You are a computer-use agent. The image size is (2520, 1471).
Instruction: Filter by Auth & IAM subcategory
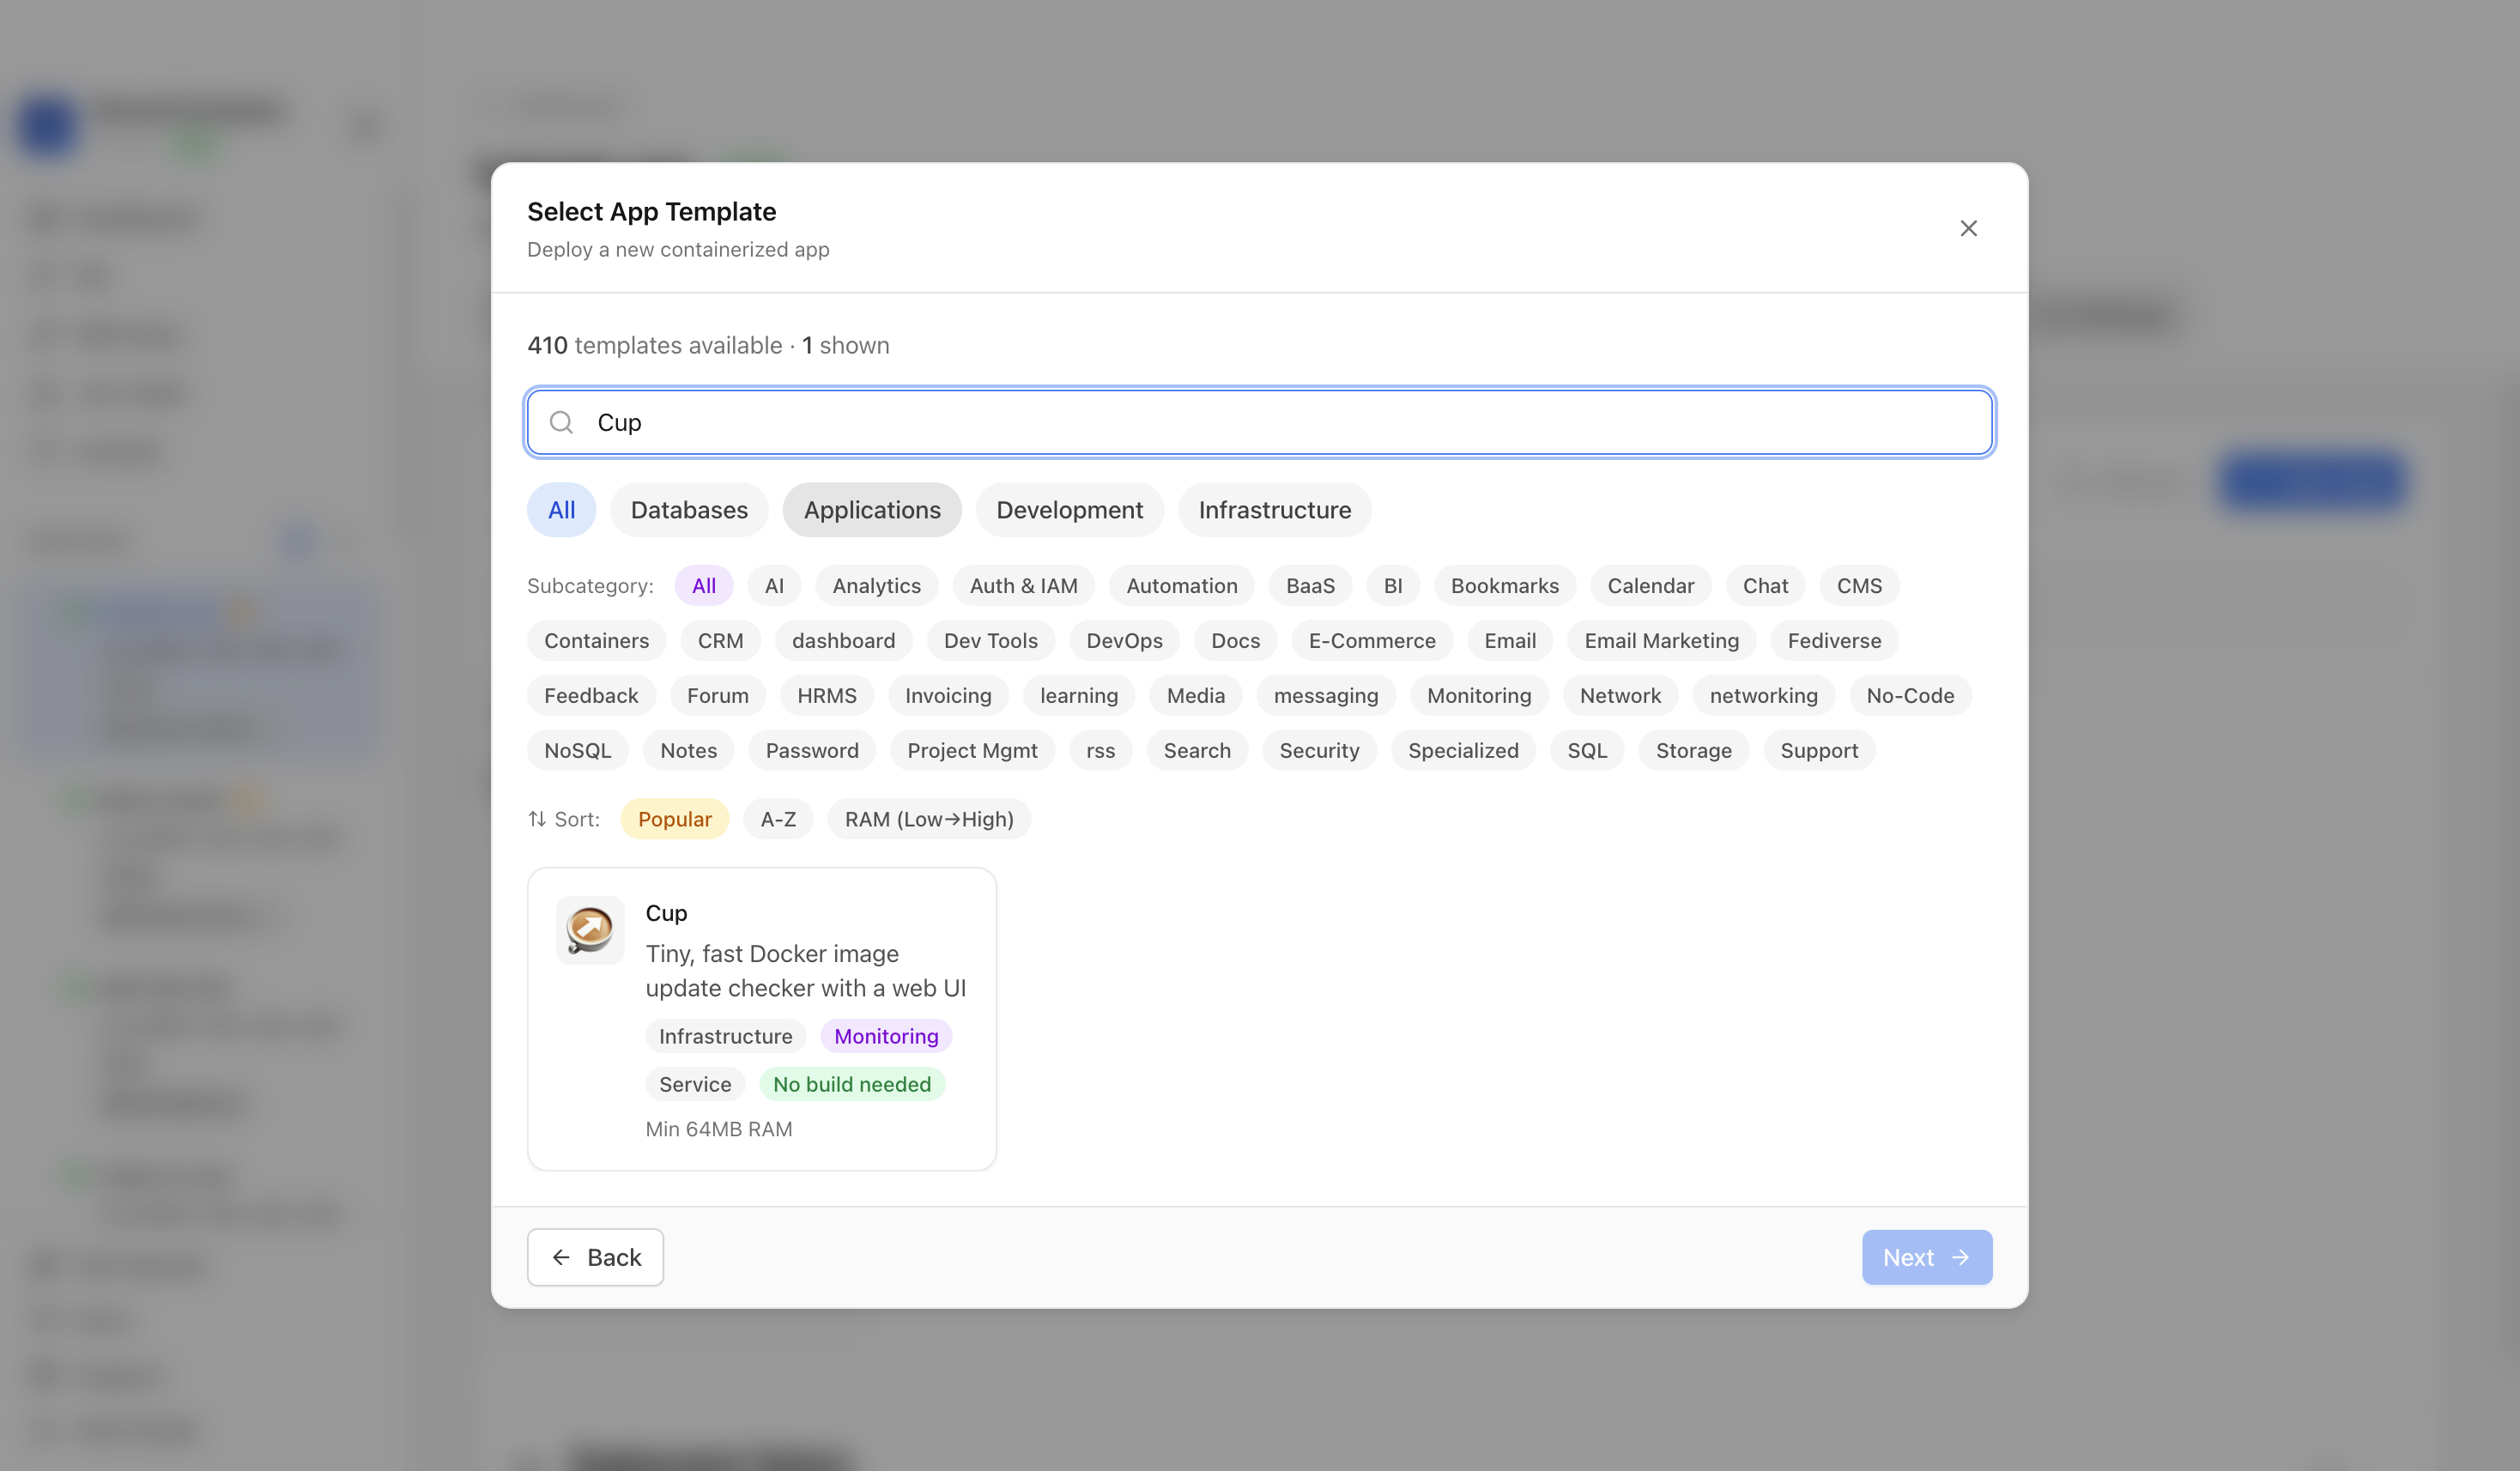(x=1023, y=586)
